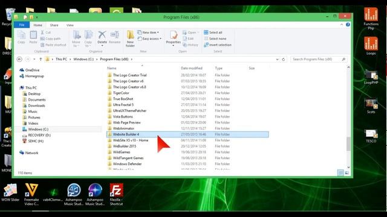Switch to Details view icon in status bar
The width and height of the screenshot is (387, 217).
pos(340,173)
